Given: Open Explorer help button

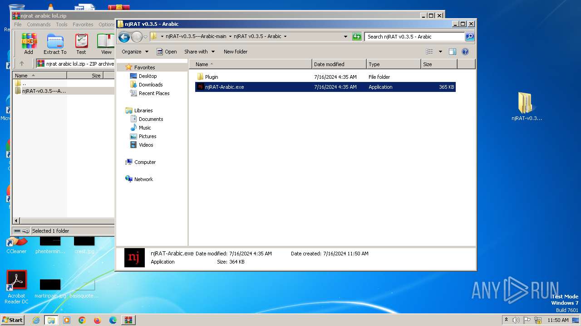Looking at the screenshot, I should pos(465,52).
